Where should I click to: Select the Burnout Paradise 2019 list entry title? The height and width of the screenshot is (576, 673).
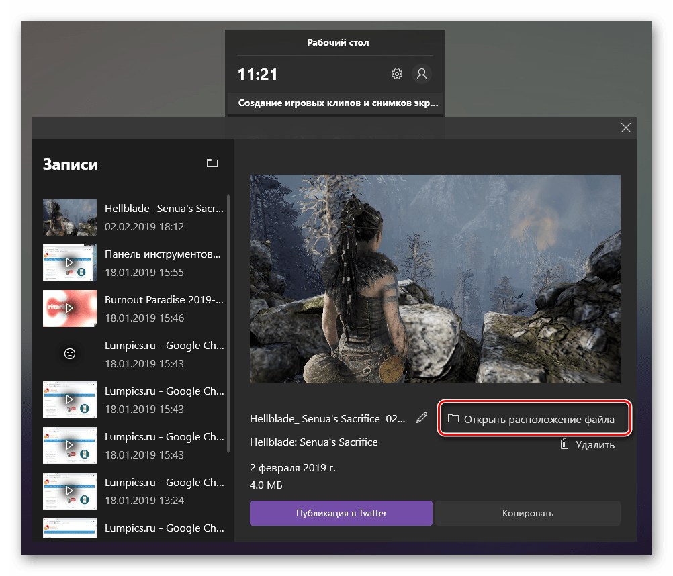point(164,300)
